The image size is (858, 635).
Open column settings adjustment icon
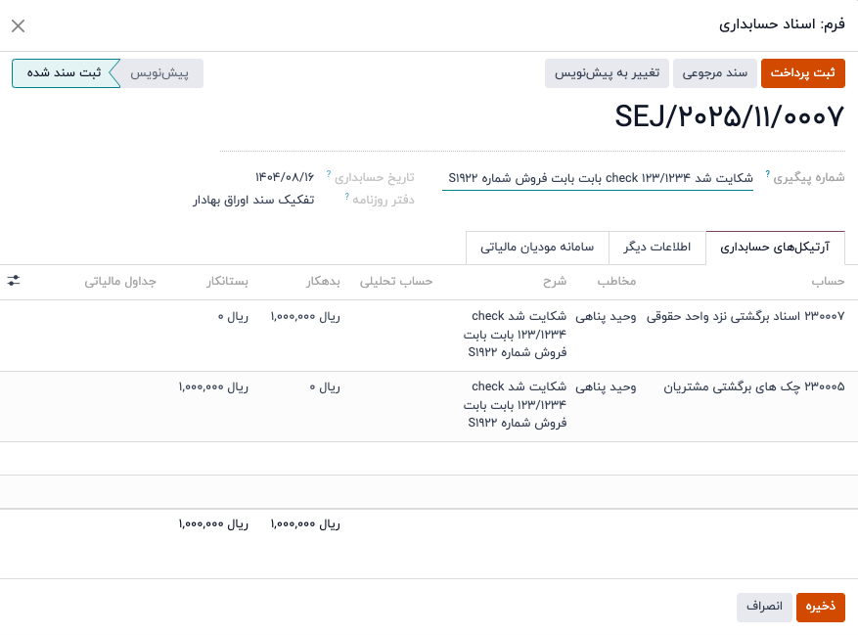[14, 281]
